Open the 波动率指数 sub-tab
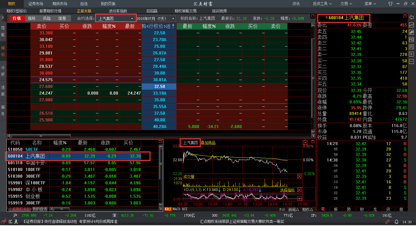Viewport: 416px width, 226px height. (x=118, y=11)
